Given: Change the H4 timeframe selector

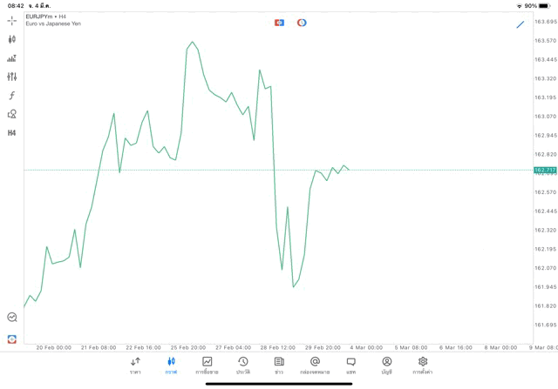Looking at the screenshot, I should 12,133.
